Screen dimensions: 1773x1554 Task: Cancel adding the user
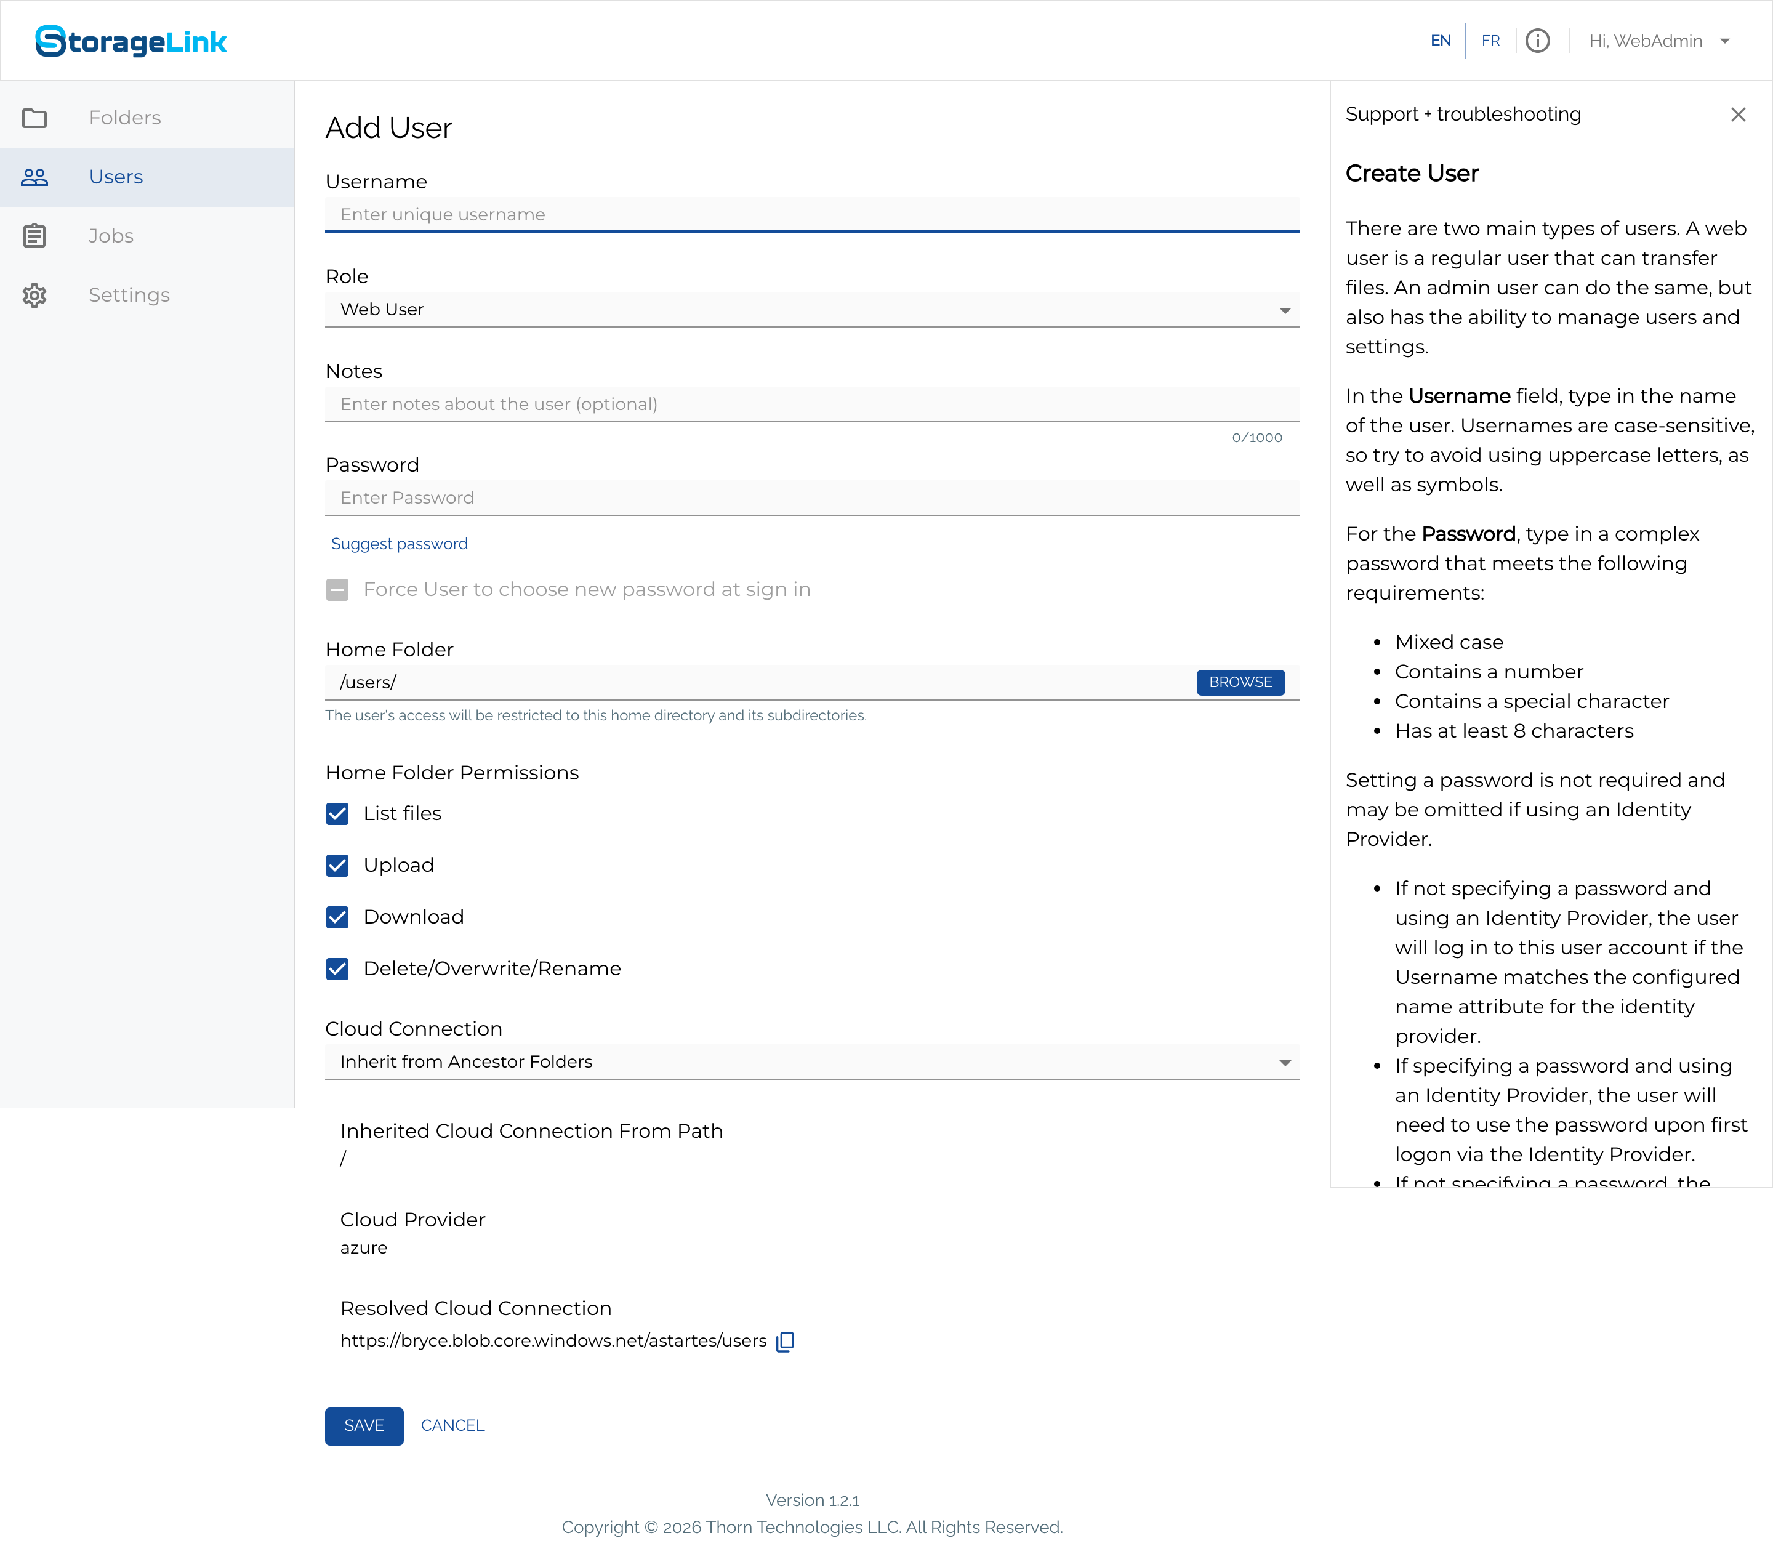(452, 1426)
